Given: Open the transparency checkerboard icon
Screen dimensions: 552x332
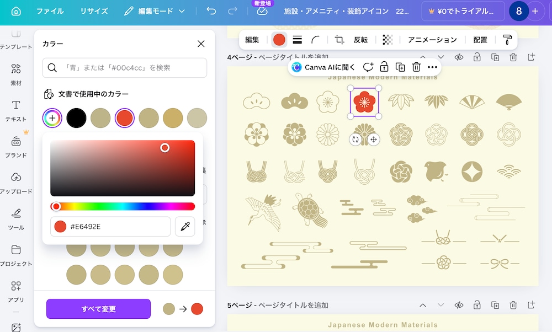Looking at the screenshot, I should pos(388,40).
